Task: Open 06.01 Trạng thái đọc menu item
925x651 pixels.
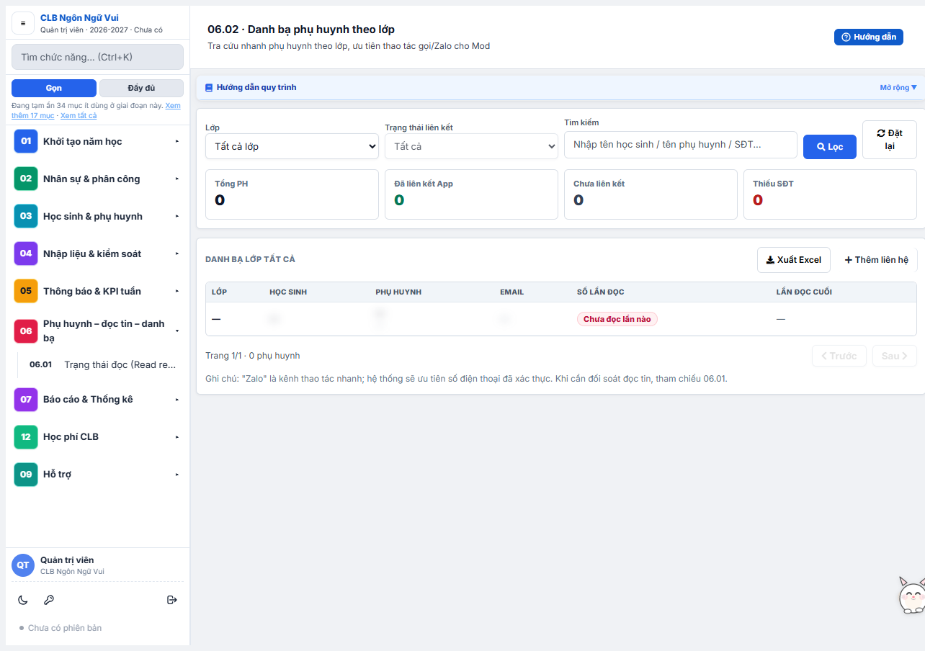Action: click(x=103, y=364)
